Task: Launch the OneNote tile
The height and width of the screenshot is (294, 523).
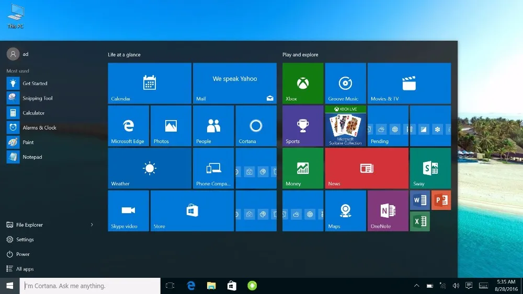Action: coord(388,211)
